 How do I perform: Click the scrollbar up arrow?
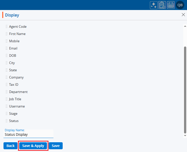185,26
